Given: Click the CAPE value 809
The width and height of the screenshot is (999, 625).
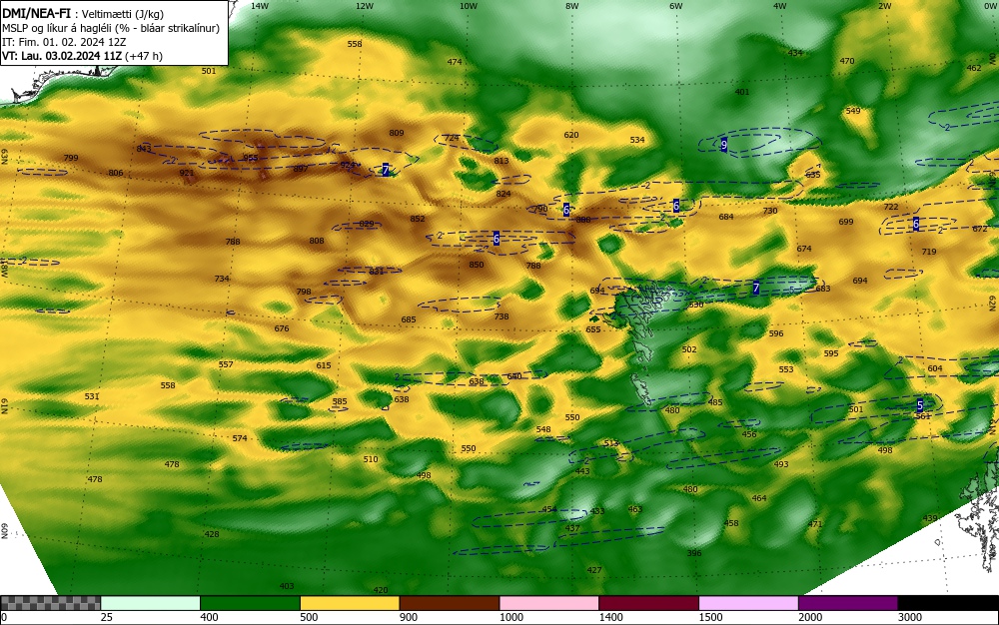Looking at the screenshot, I should coord(397,133).
